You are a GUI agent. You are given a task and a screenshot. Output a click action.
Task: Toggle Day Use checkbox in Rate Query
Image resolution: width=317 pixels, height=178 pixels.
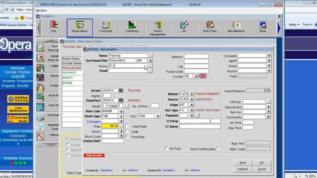(x=68, y=155)
